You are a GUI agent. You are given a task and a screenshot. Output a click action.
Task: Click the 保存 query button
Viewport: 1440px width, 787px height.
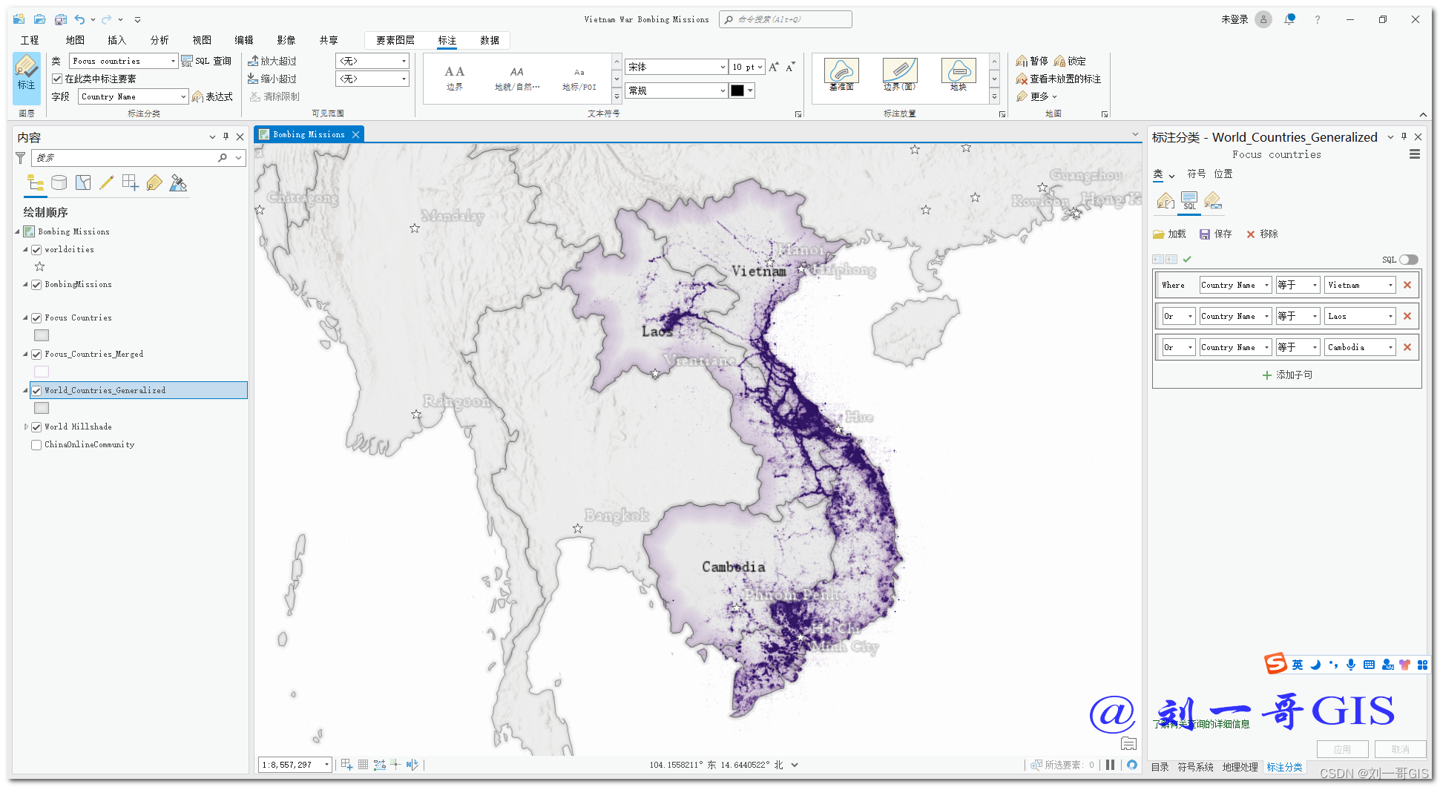(x=1215, y=234)
